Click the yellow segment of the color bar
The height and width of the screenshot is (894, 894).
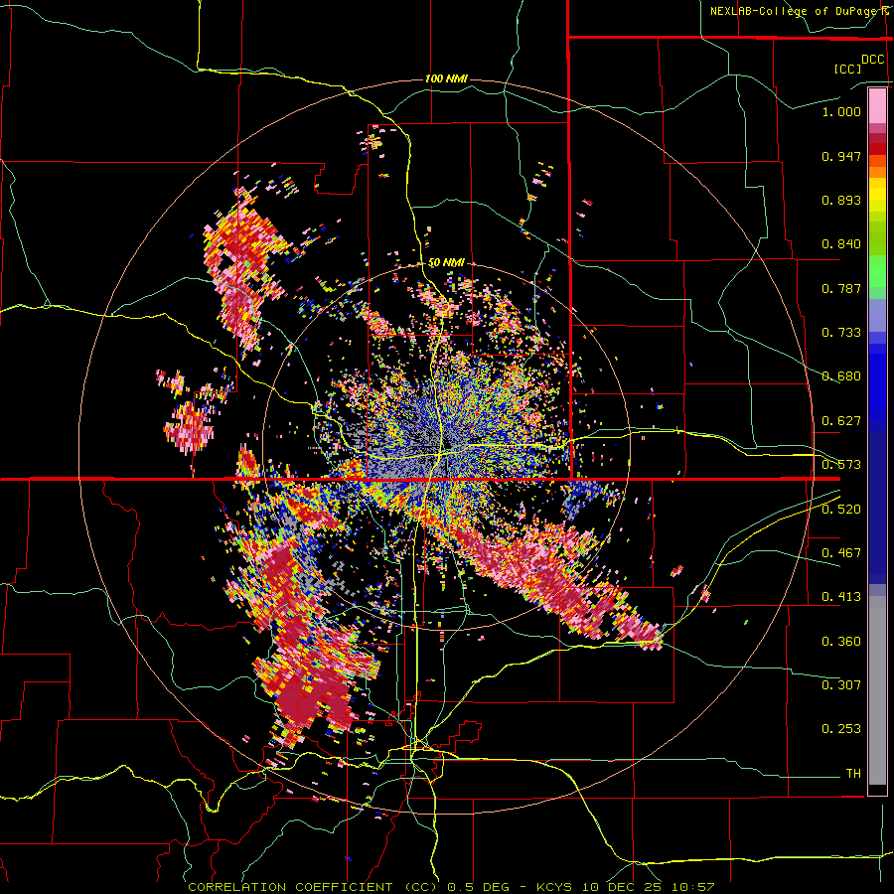(x=877, y=196)
